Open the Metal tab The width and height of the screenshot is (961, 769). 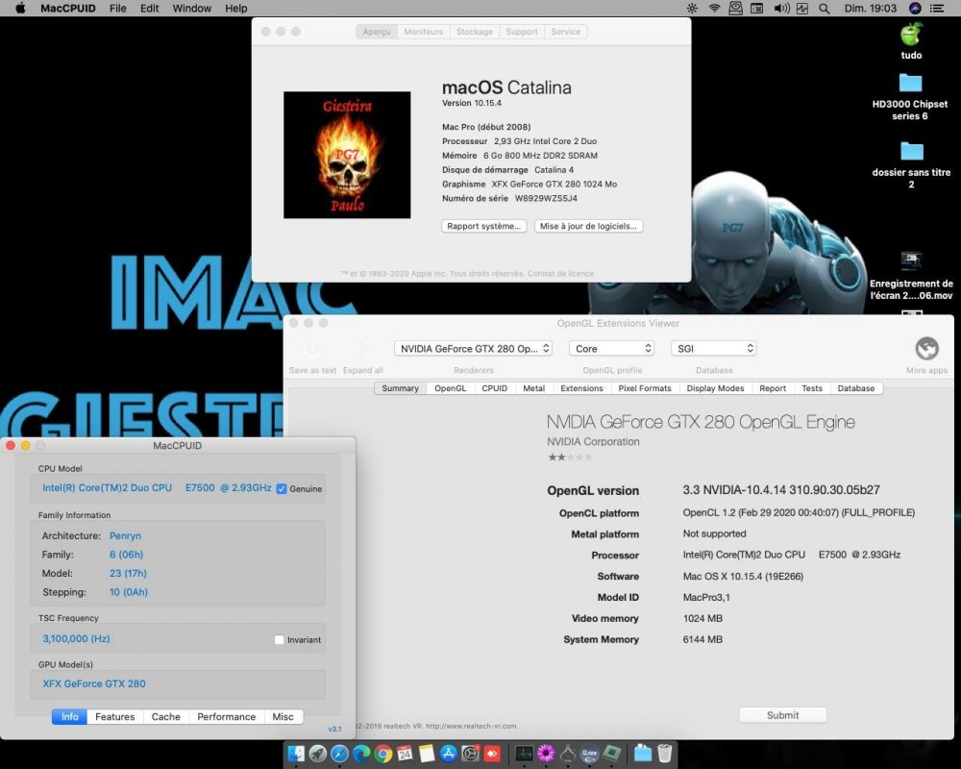533,388
